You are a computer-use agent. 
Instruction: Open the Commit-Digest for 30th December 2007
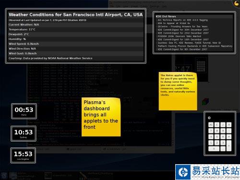point(183,30)
